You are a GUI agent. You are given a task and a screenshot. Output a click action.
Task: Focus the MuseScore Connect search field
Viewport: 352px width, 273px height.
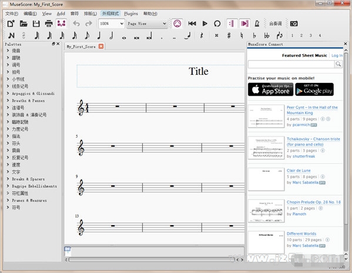pyautogui.click(x=291, y=65)
